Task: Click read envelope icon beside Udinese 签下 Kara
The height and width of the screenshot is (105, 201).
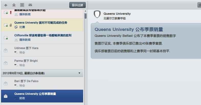Action: pyautogui.click(x=6, y=50)
